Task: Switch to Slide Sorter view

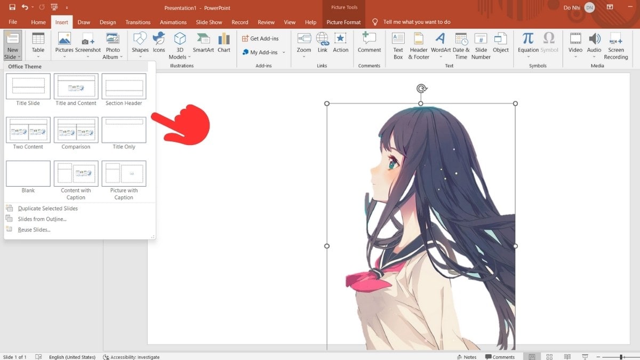Action: pos(549,356)
